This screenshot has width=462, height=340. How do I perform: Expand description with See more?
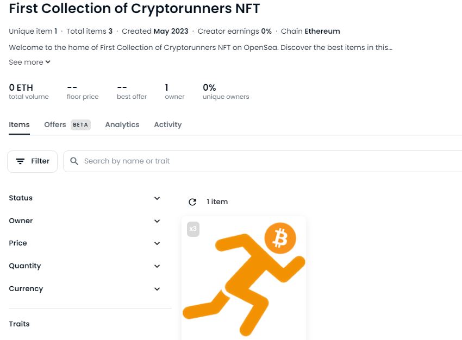[x=30, y=62]
